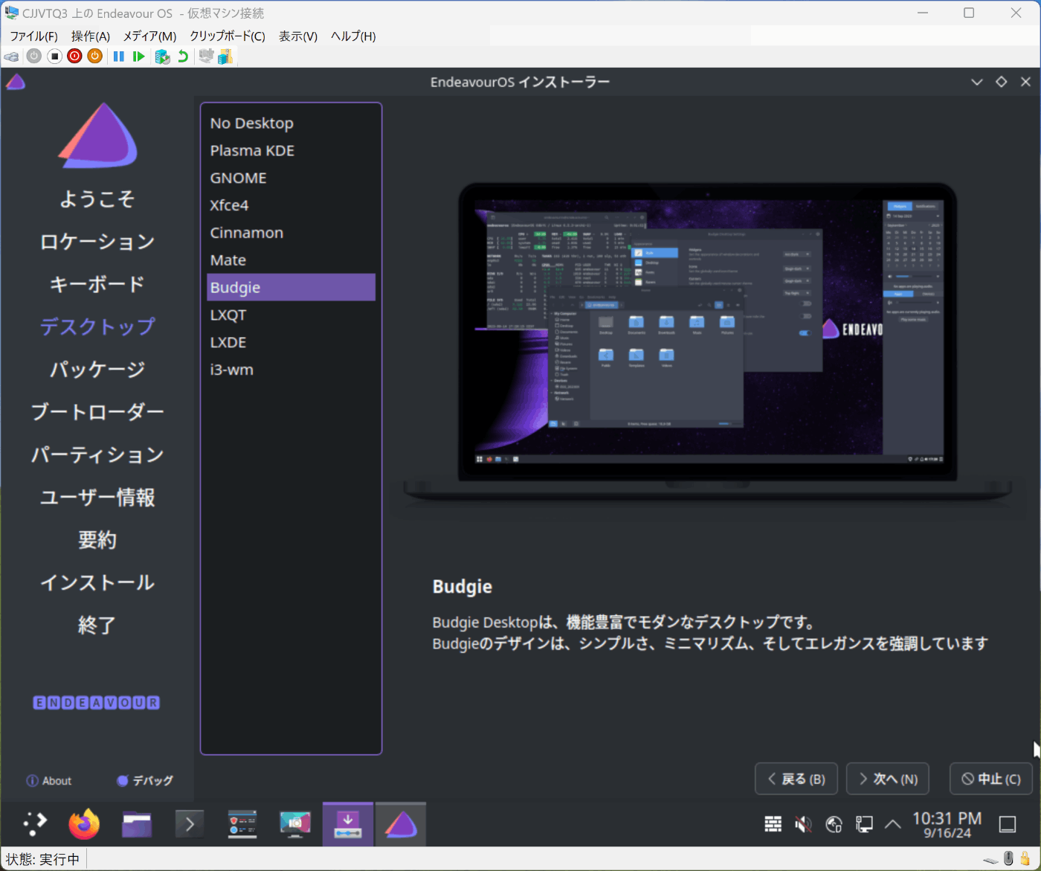This screenshot has height=871, width=1041.
Task: Select Mate desktop
Action: tap(291, 260)
